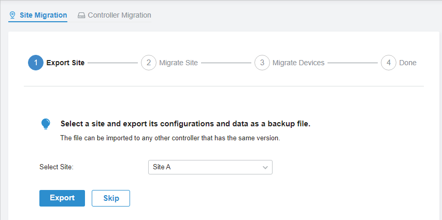
Task: Click the bold backup file instruction heading
Action: [185, 124]
